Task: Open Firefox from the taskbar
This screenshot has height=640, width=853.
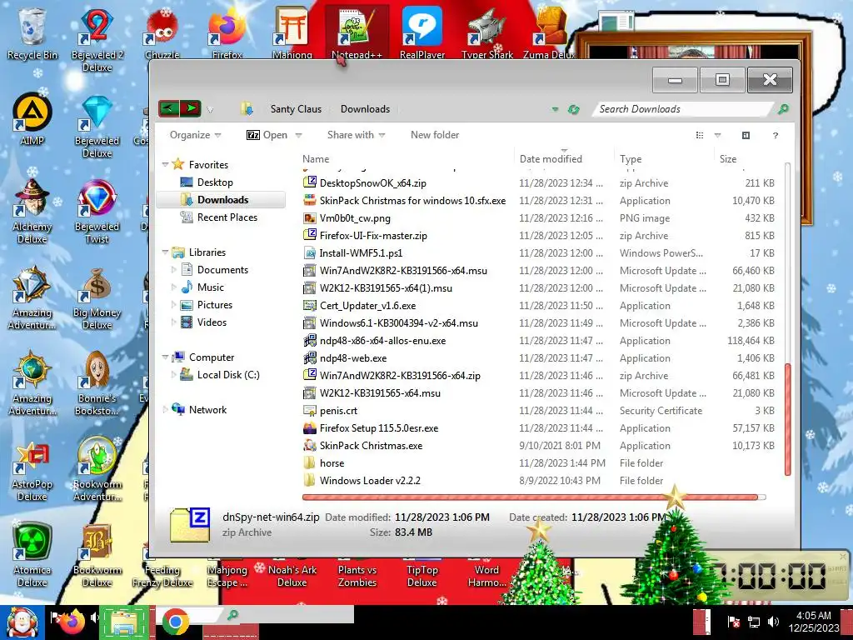Action: pyautogui.click(x=72, y=620)
